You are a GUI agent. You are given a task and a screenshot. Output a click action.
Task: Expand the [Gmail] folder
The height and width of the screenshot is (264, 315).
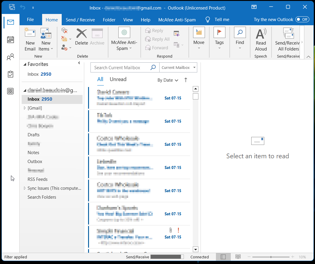click(x=25, y=108)
